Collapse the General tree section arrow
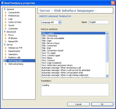This screenshot has height=109, width=116. coord(5,9)
